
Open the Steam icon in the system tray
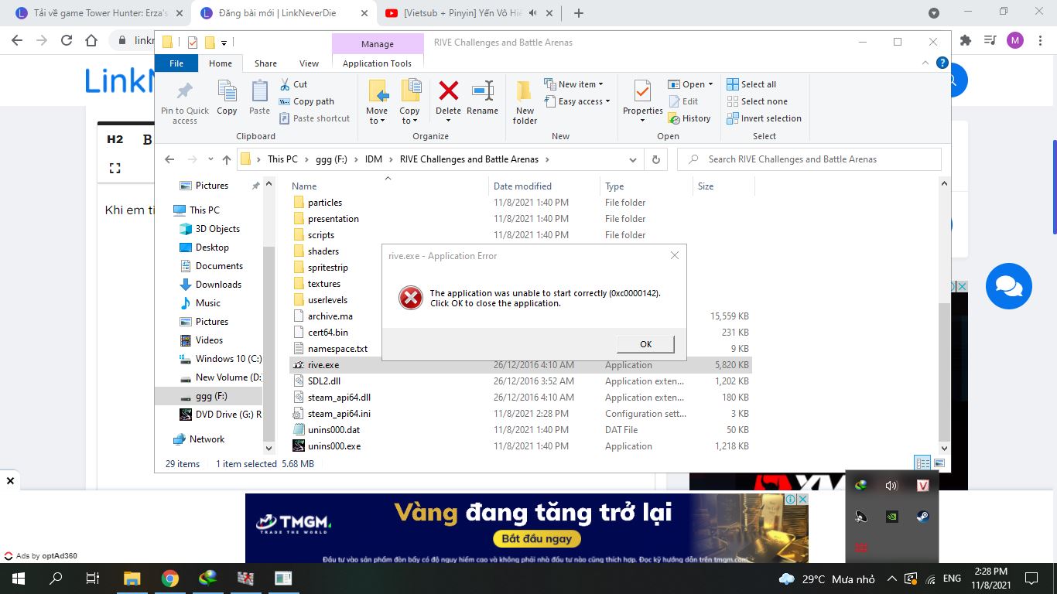coord(922,517)
